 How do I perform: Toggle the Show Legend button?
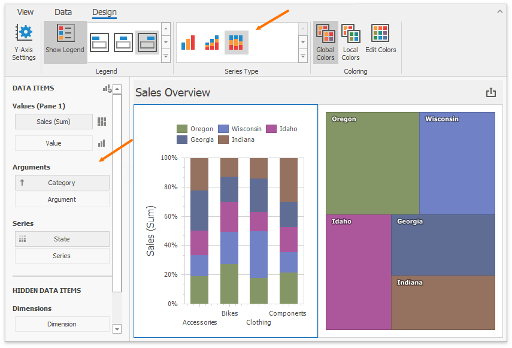[65, 43]
